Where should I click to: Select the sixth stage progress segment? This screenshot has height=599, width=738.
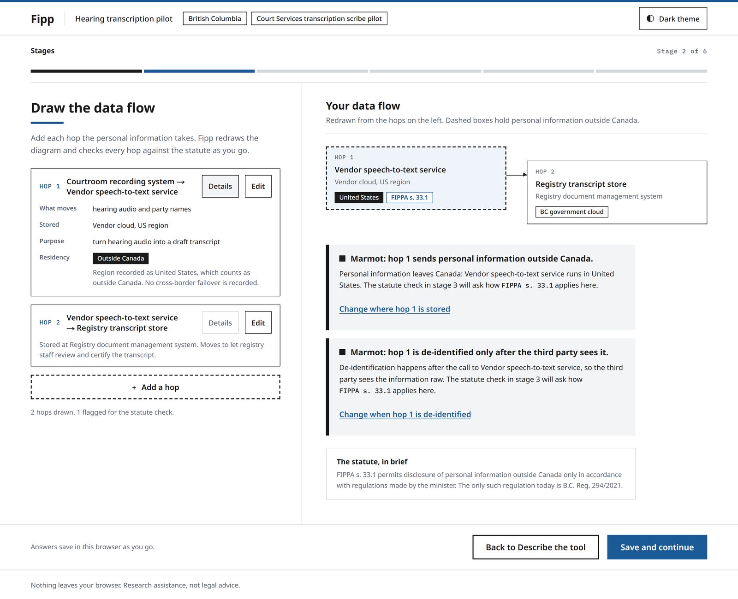pos(651,71)
